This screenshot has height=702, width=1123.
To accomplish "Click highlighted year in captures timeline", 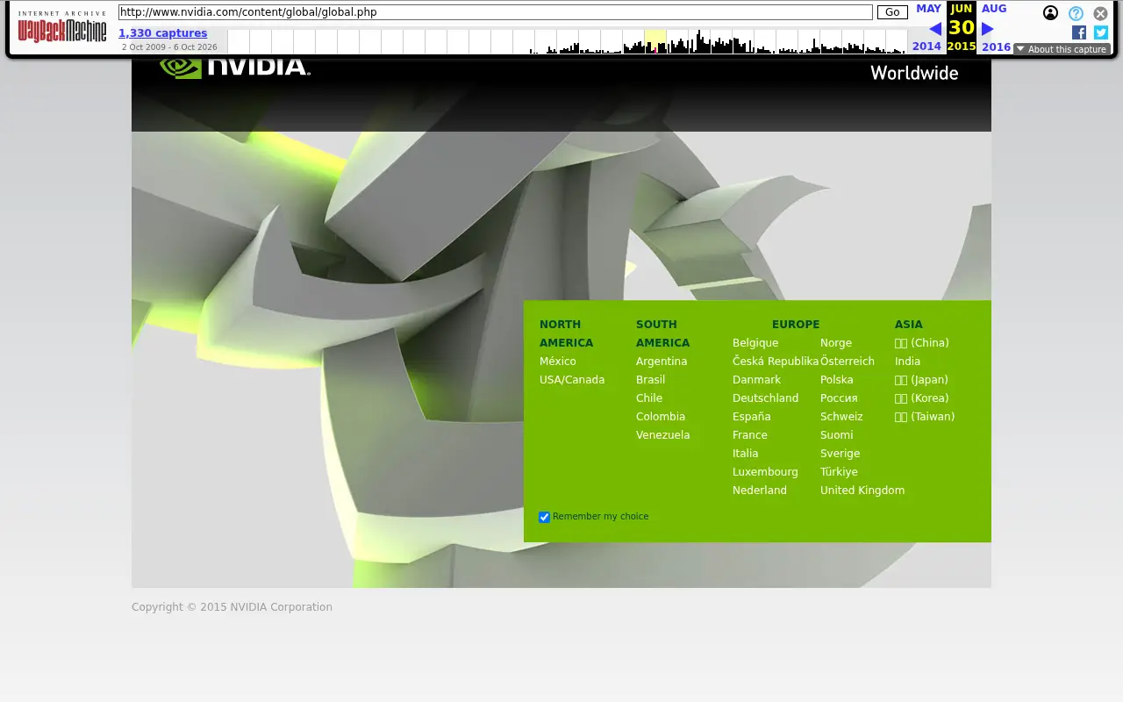I will click(655, 41).
